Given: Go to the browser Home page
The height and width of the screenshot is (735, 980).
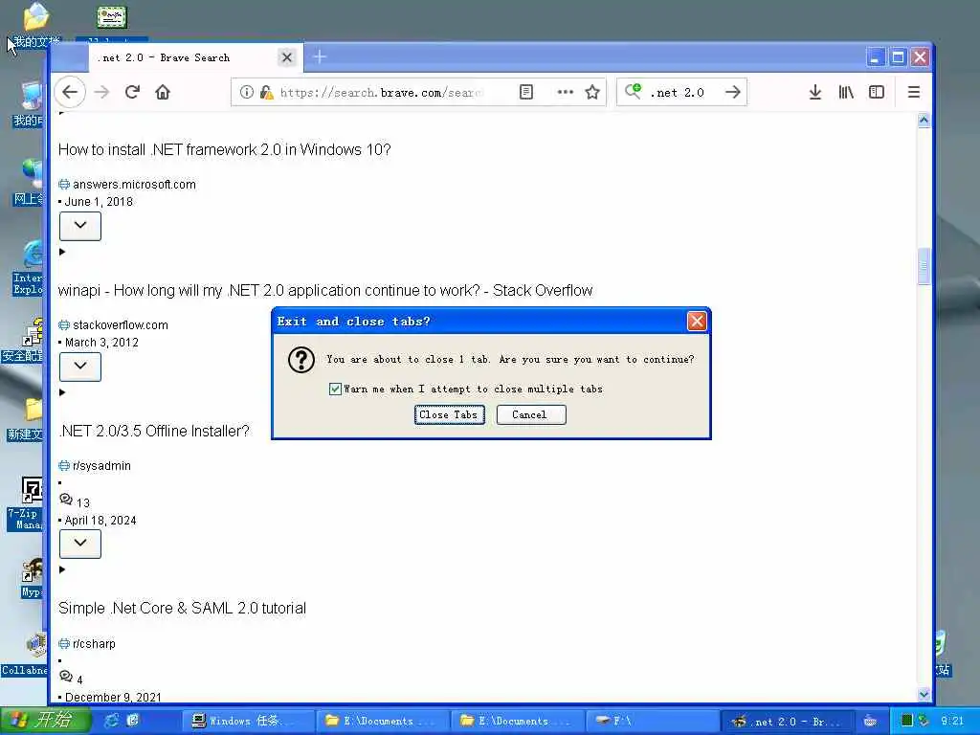Looking at the screenshot, I should 163,93.
